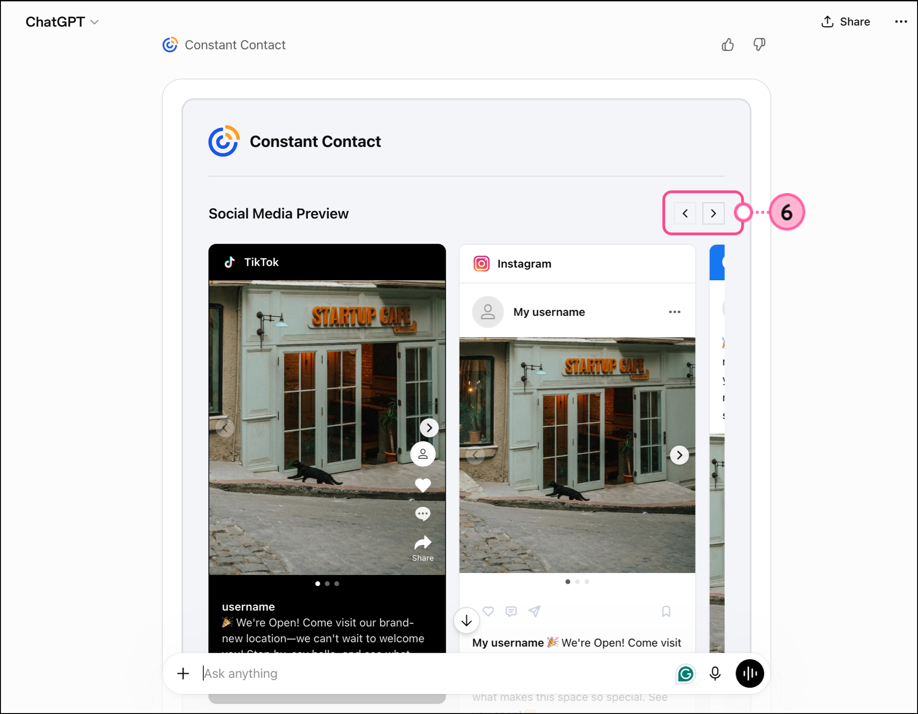Click the TikTok logo icon

229,262
